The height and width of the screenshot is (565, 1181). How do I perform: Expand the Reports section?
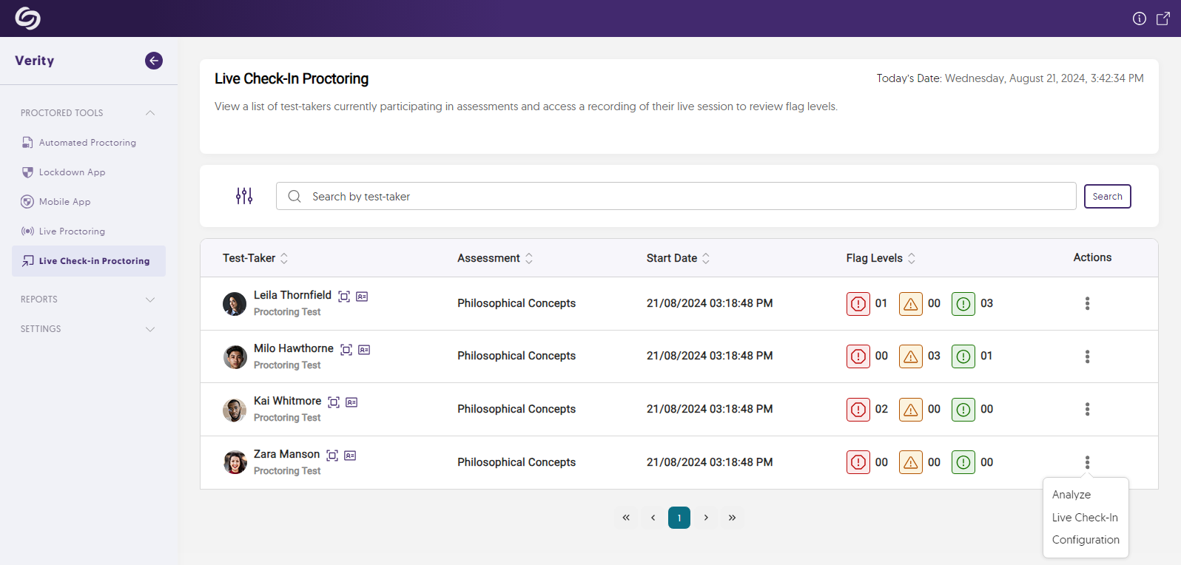click(x=150, y=300)
